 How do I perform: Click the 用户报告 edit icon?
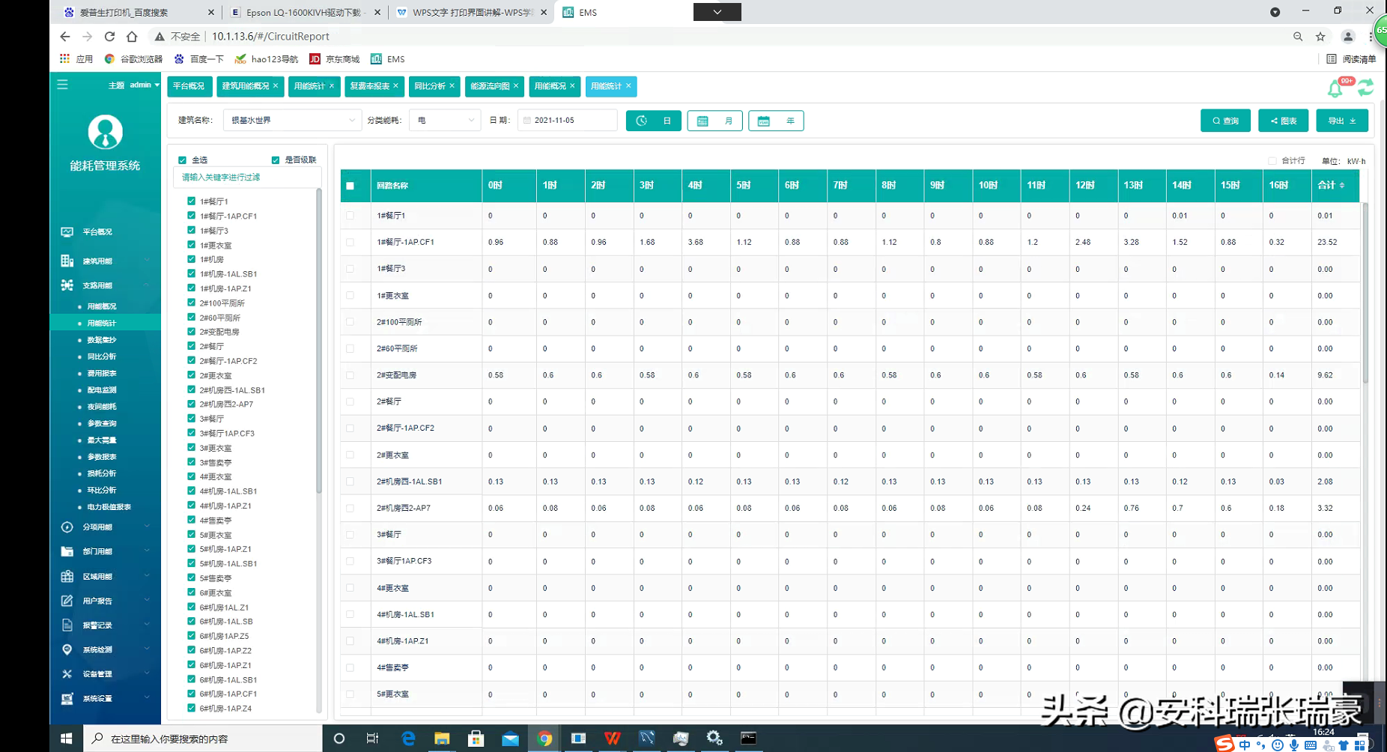(x=67, y=601)
